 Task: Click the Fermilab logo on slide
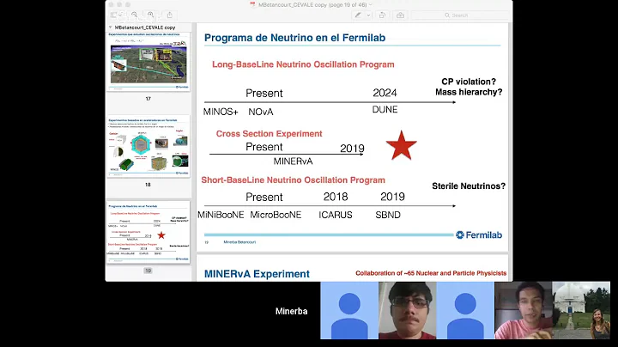click(479, 235)
